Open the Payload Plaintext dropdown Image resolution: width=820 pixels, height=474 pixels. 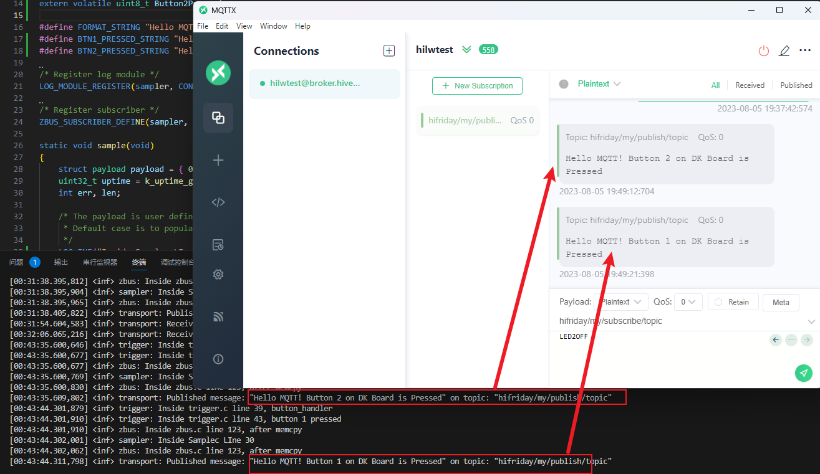[x=621, y=302]
